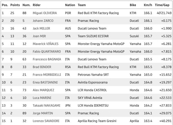Image resolution: width=173 pixels, height=125 pixels.
Task: Click Franco MORBIDELLI rider name
Action: click(47, 75)
